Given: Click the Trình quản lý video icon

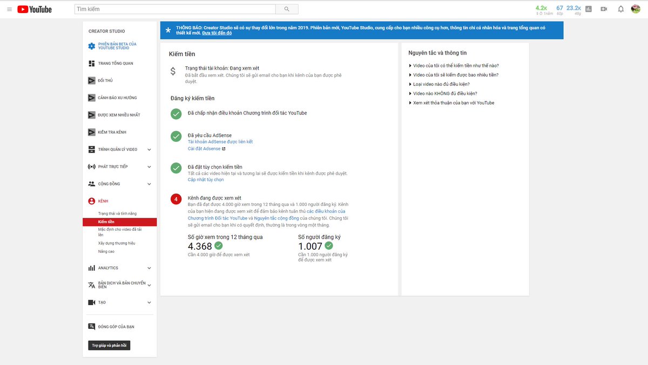Looking at the screenshot, I should [x=92, y=149].
